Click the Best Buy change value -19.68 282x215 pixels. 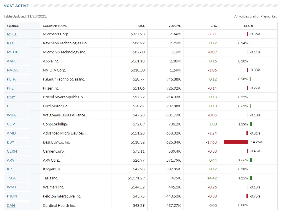[211, 142]
